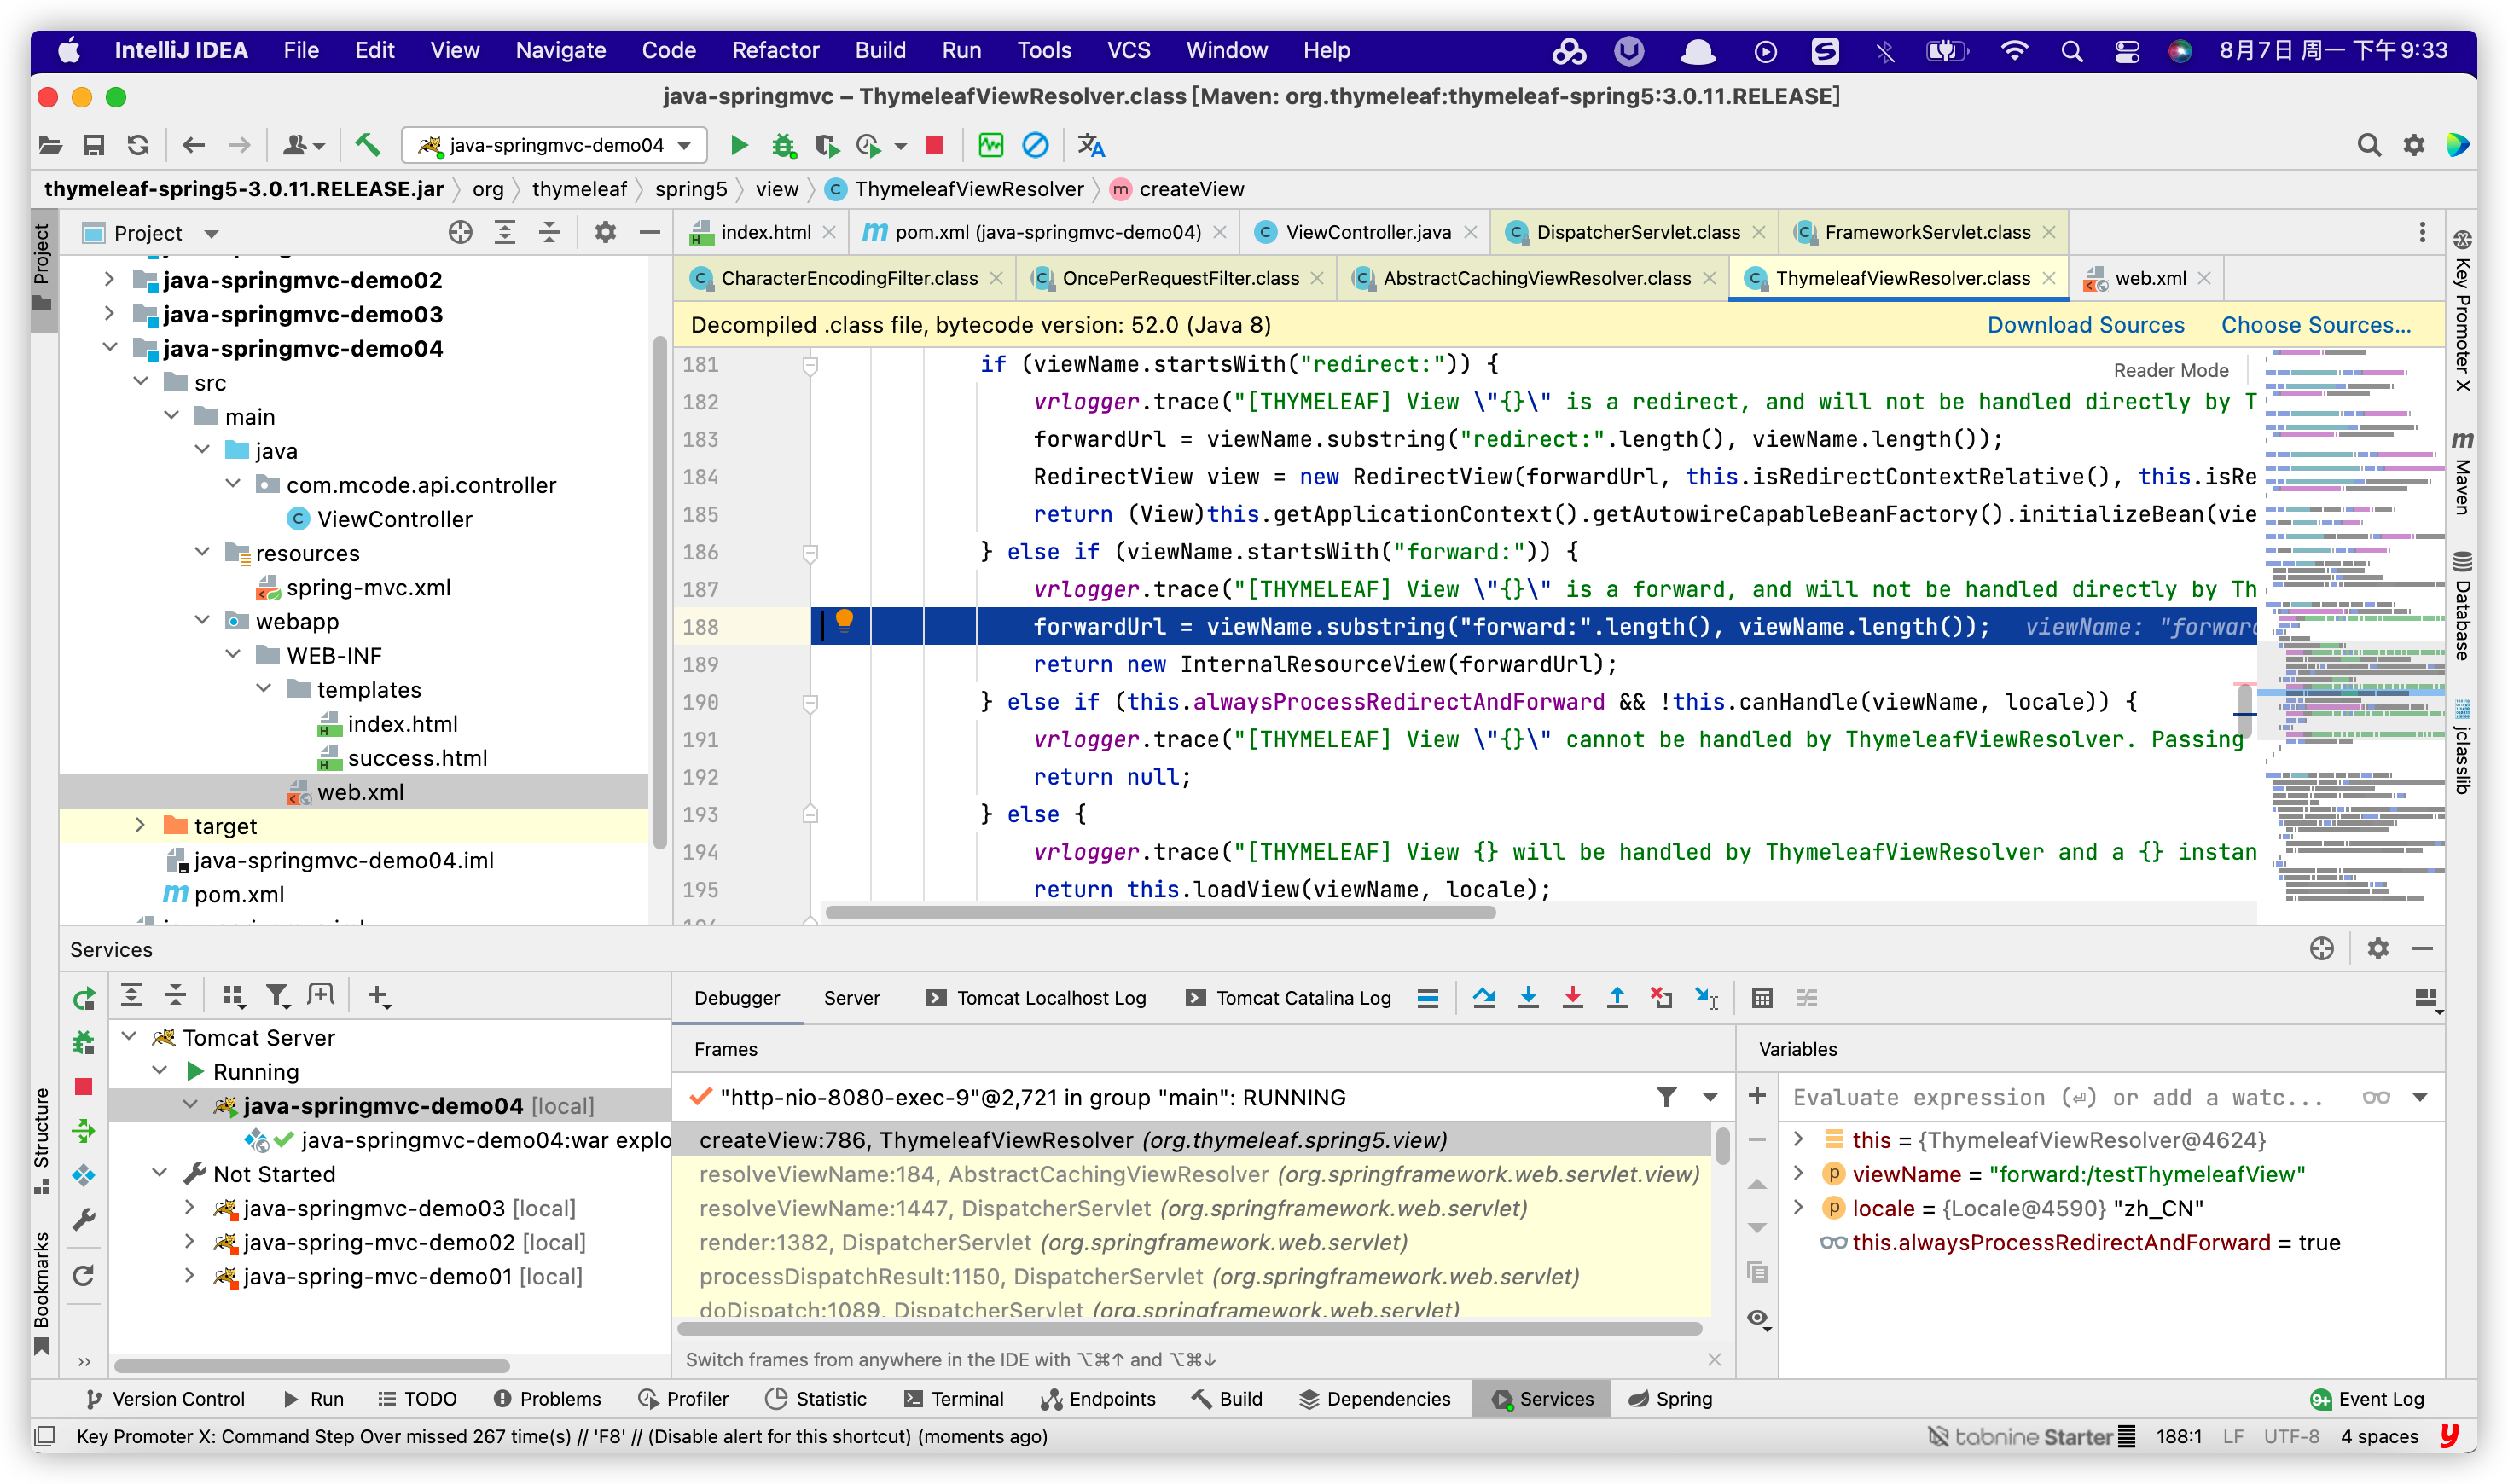Click the editor horizontal scrollbar
Screen dimensions: 2508x1484
point(1160,912)
